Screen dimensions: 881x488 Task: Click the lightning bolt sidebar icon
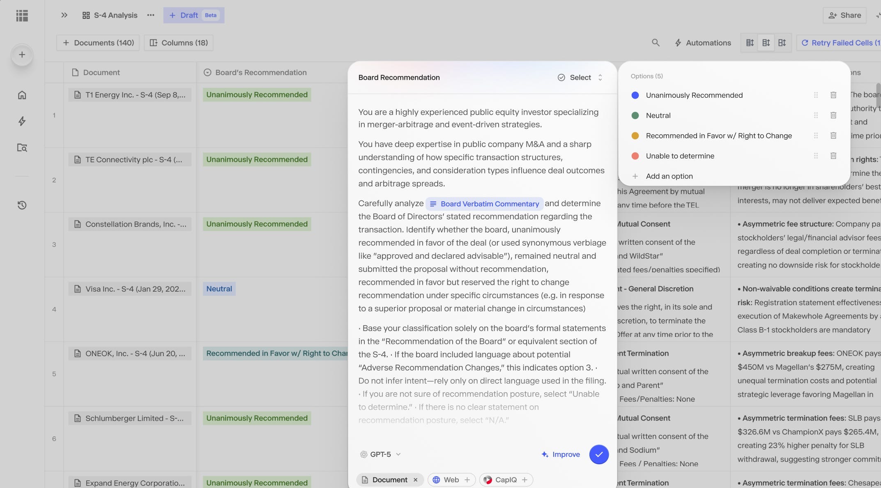tap(22, 121)
